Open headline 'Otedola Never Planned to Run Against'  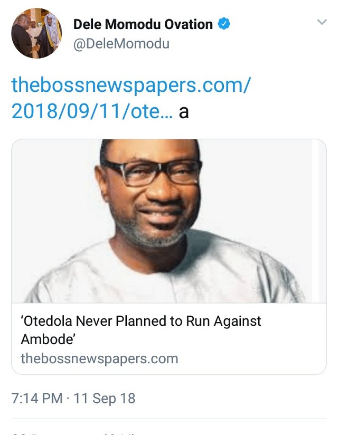(x=141, y=321)
